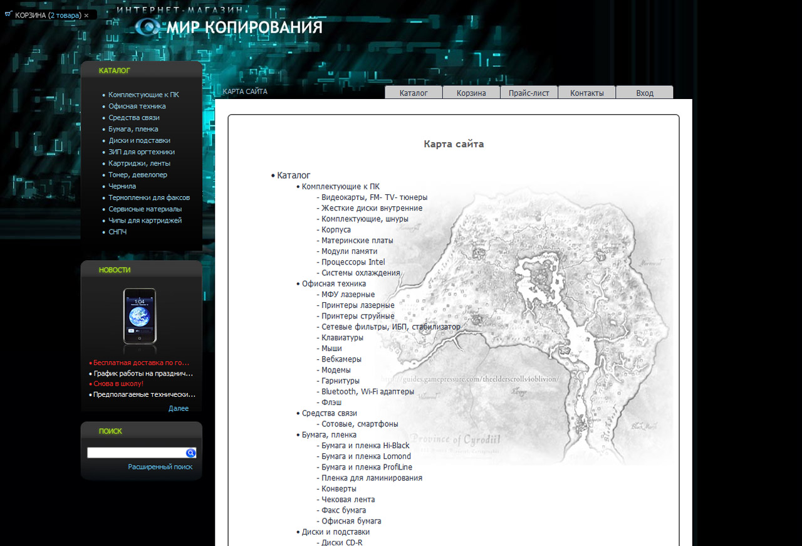
Task: Open Бумага и пленка Lomond entry
Action: (x=366, y=456)
